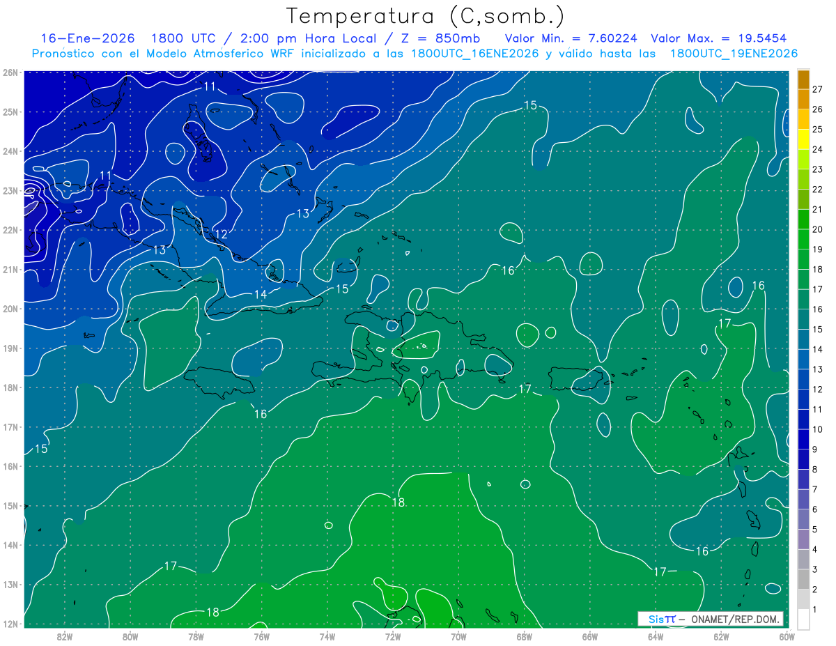Click the color legend value '3'
Screen dimensions: 836x646
[x=816, y=569]
